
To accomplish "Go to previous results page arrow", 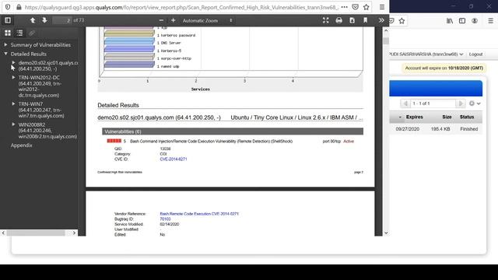I will 405,103.
